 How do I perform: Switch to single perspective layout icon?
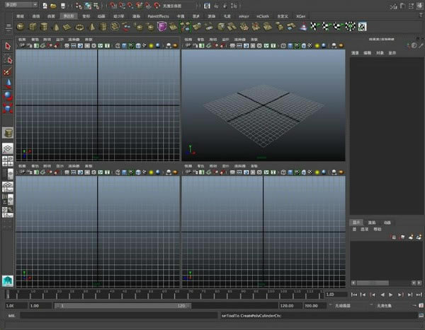point(8,148)
